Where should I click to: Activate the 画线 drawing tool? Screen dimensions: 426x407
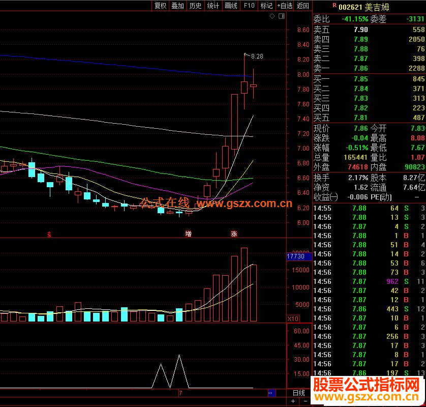(231, 6)
